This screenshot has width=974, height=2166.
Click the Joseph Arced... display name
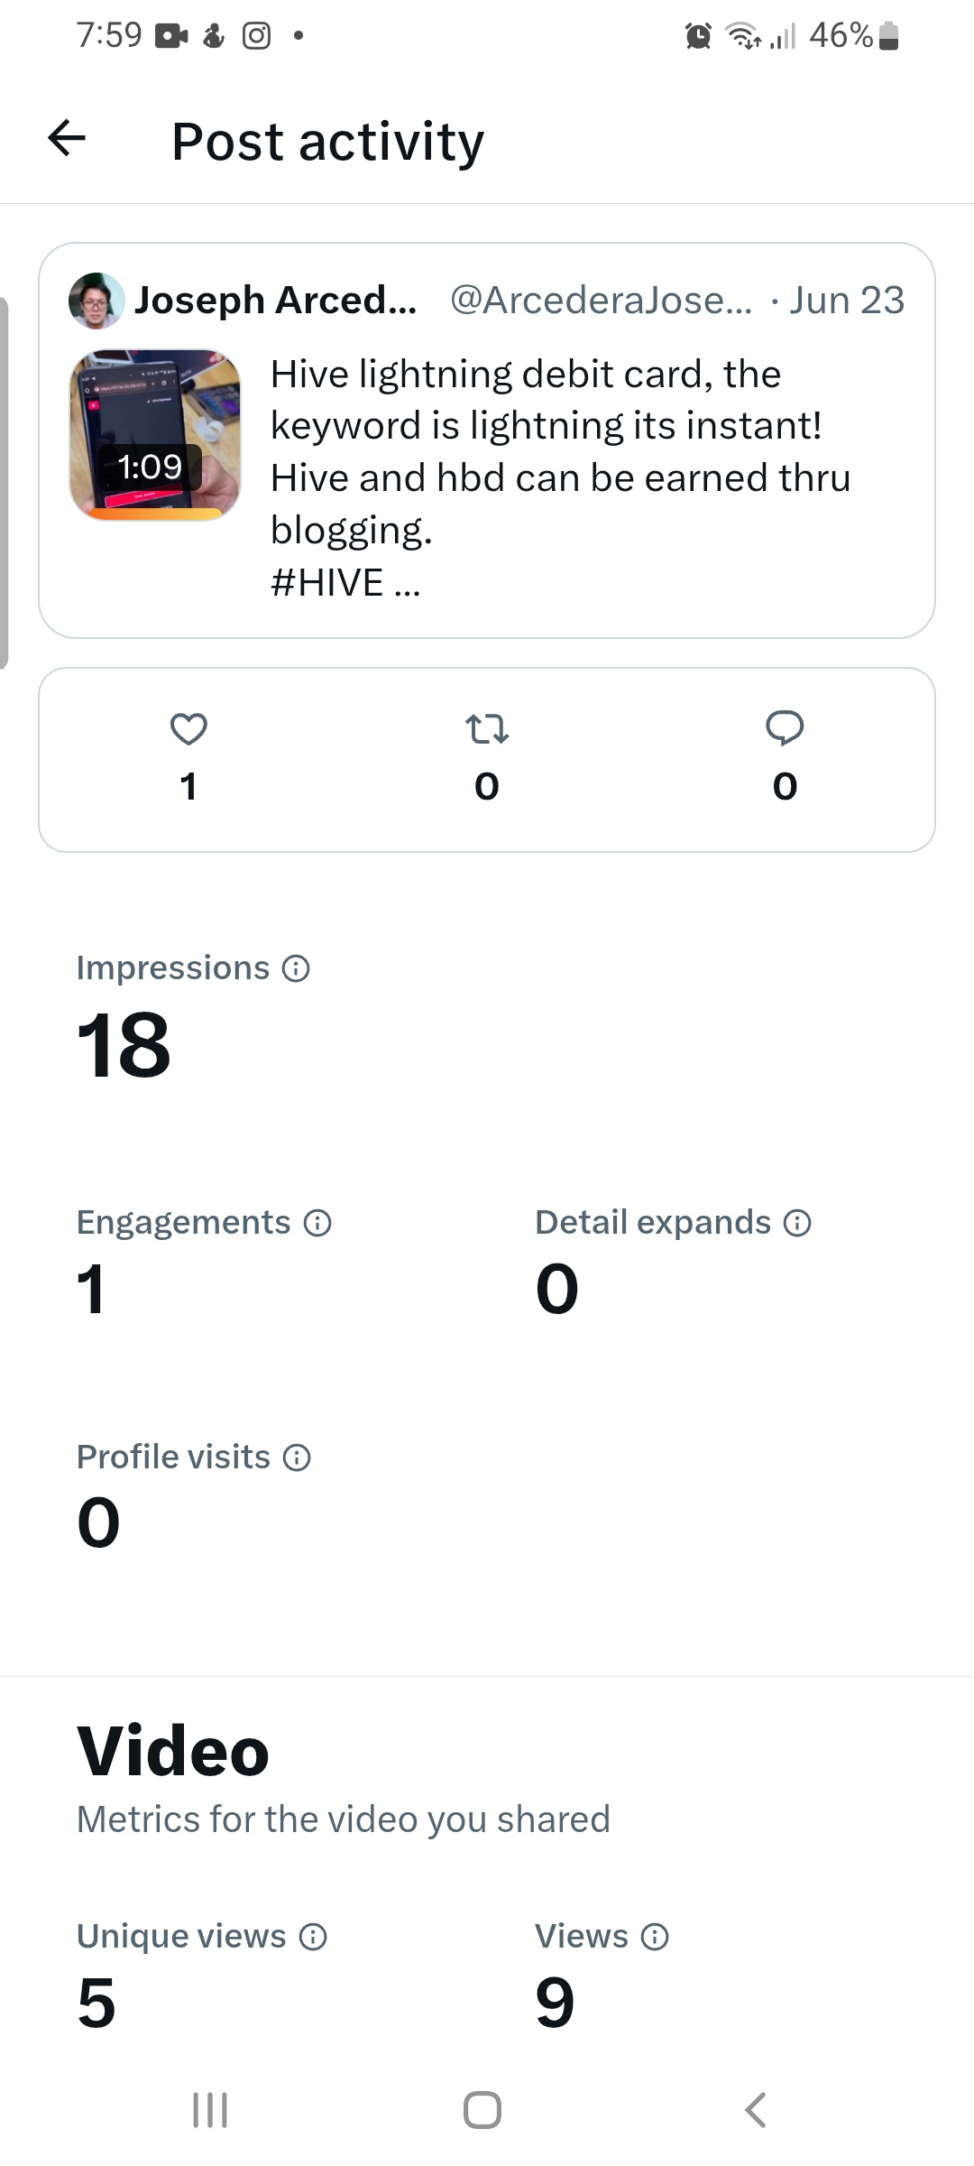click(276, 301)
